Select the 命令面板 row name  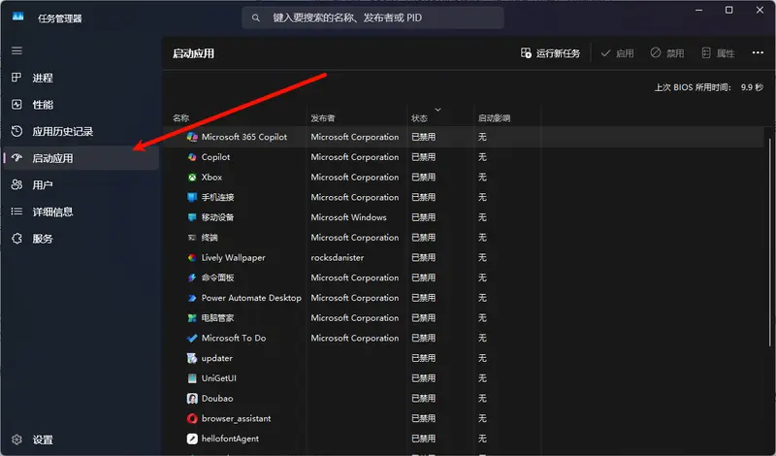pos(217,277)
